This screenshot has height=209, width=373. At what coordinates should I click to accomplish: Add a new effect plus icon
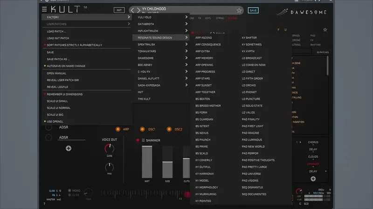tap(313, 179)
